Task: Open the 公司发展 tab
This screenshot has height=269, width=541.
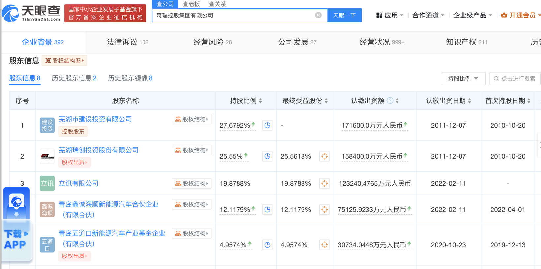Action: [x=297, y=42]
